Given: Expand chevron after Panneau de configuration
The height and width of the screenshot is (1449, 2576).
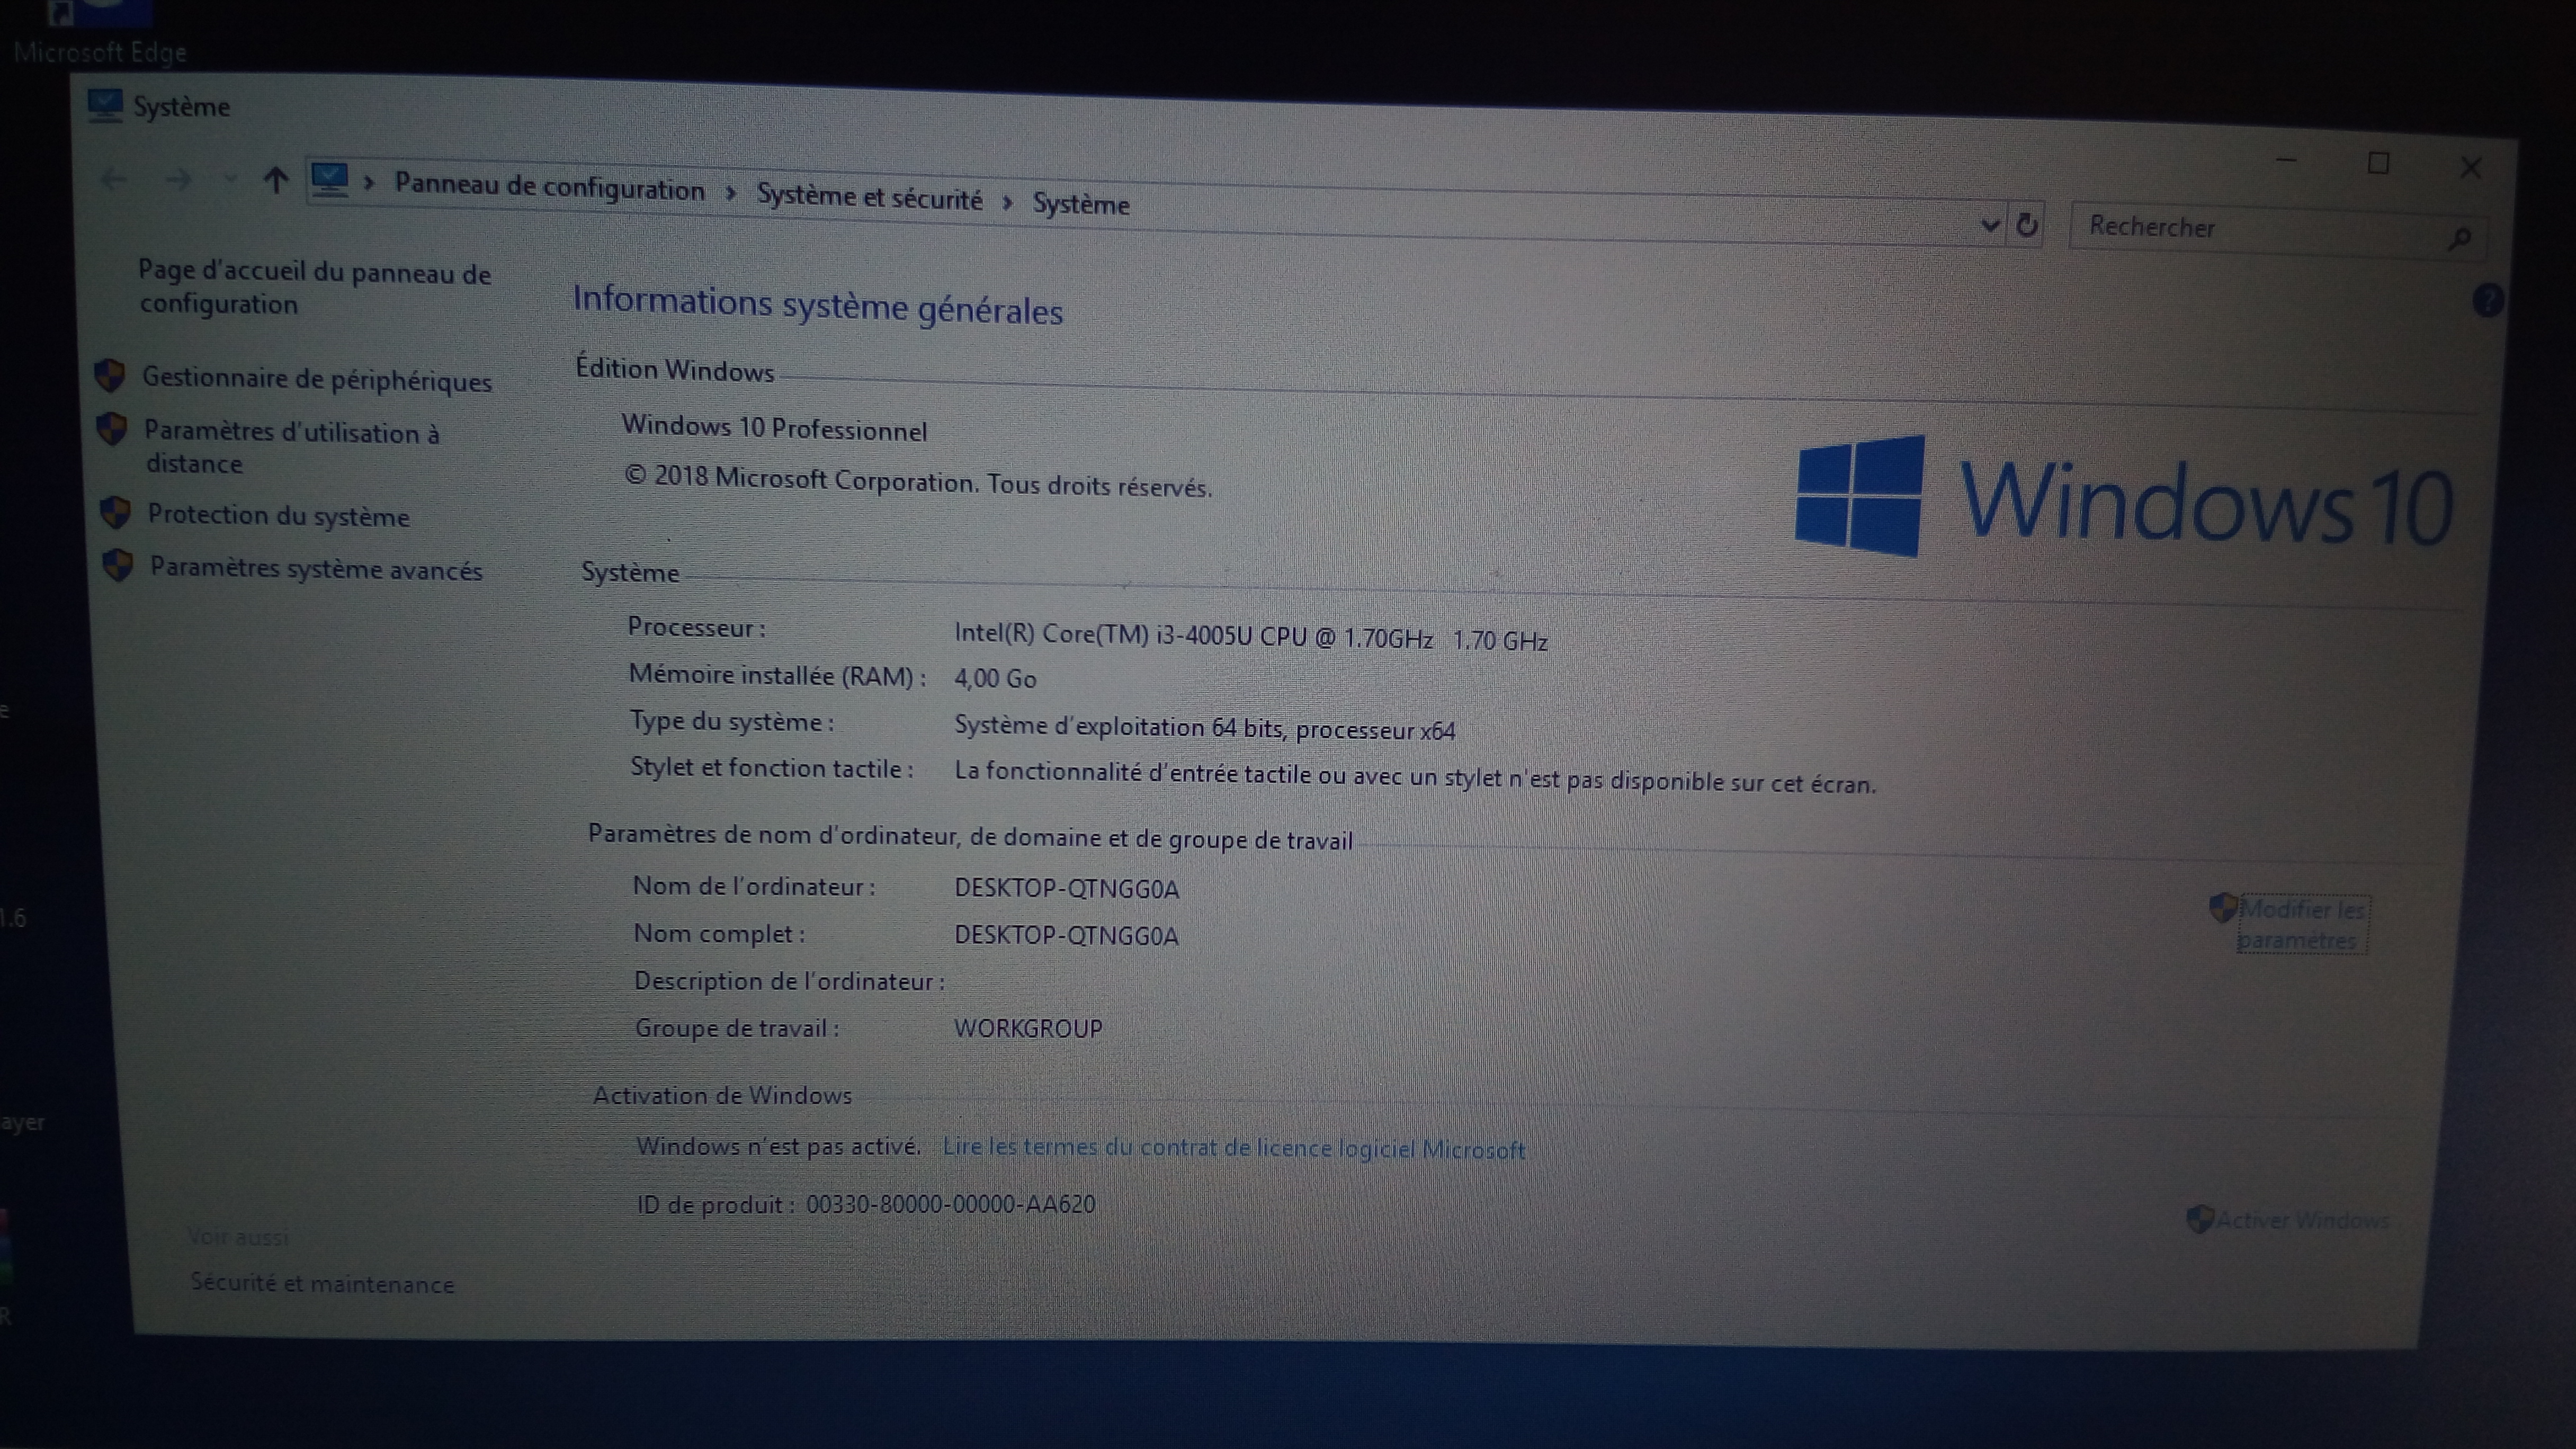Looking at the screenshot, I should pos(731,193).
